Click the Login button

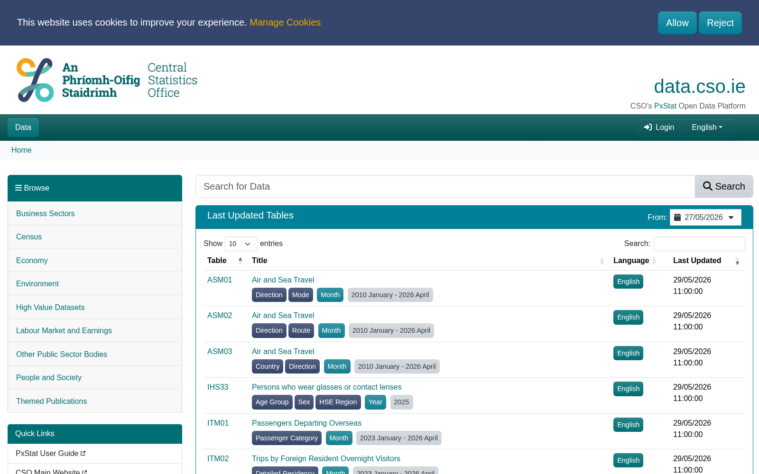pyautogui.click(x=659, y=127)
